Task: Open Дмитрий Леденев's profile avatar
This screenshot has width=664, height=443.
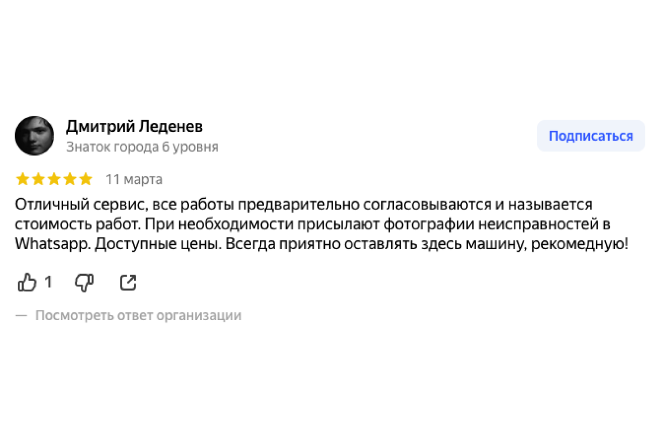Action: point(34,136)
